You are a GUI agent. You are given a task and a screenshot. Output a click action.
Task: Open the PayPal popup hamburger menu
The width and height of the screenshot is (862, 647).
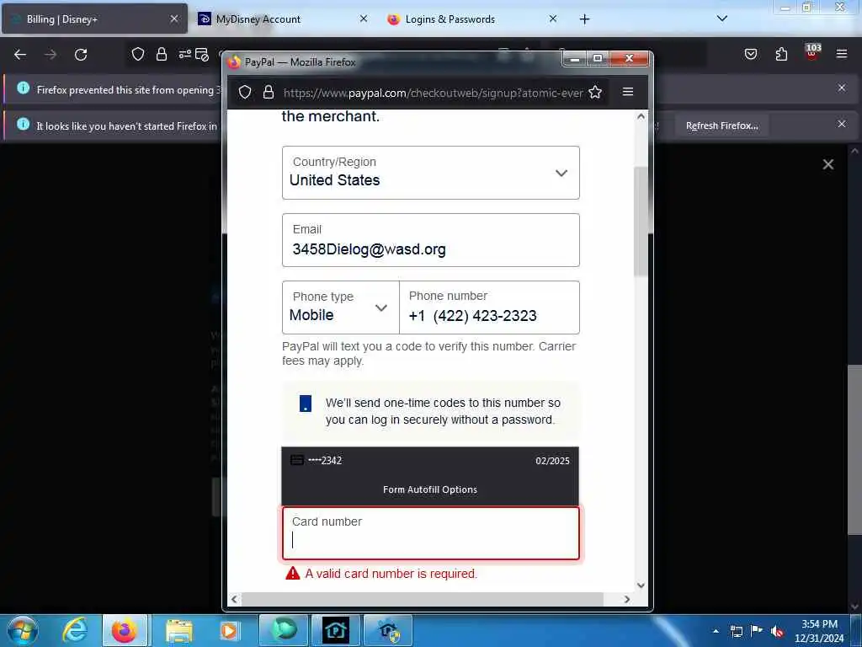pos(628,92)
